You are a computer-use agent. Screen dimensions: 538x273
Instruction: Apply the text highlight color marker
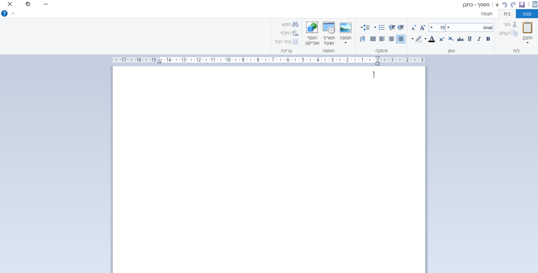coord(419,39)
